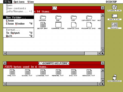The width and height of the screenshot is (123, 92).
Task: Collapse the open File menu
Action: tap(8, 2)
